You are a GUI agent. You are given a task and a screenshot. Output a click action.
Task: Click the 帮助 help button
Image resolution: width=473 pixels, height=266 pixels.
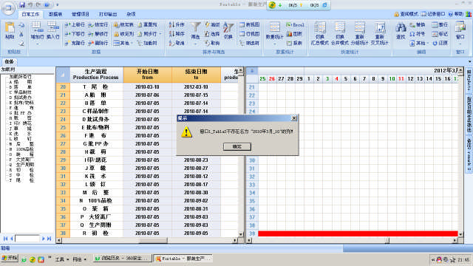[456, 14]
